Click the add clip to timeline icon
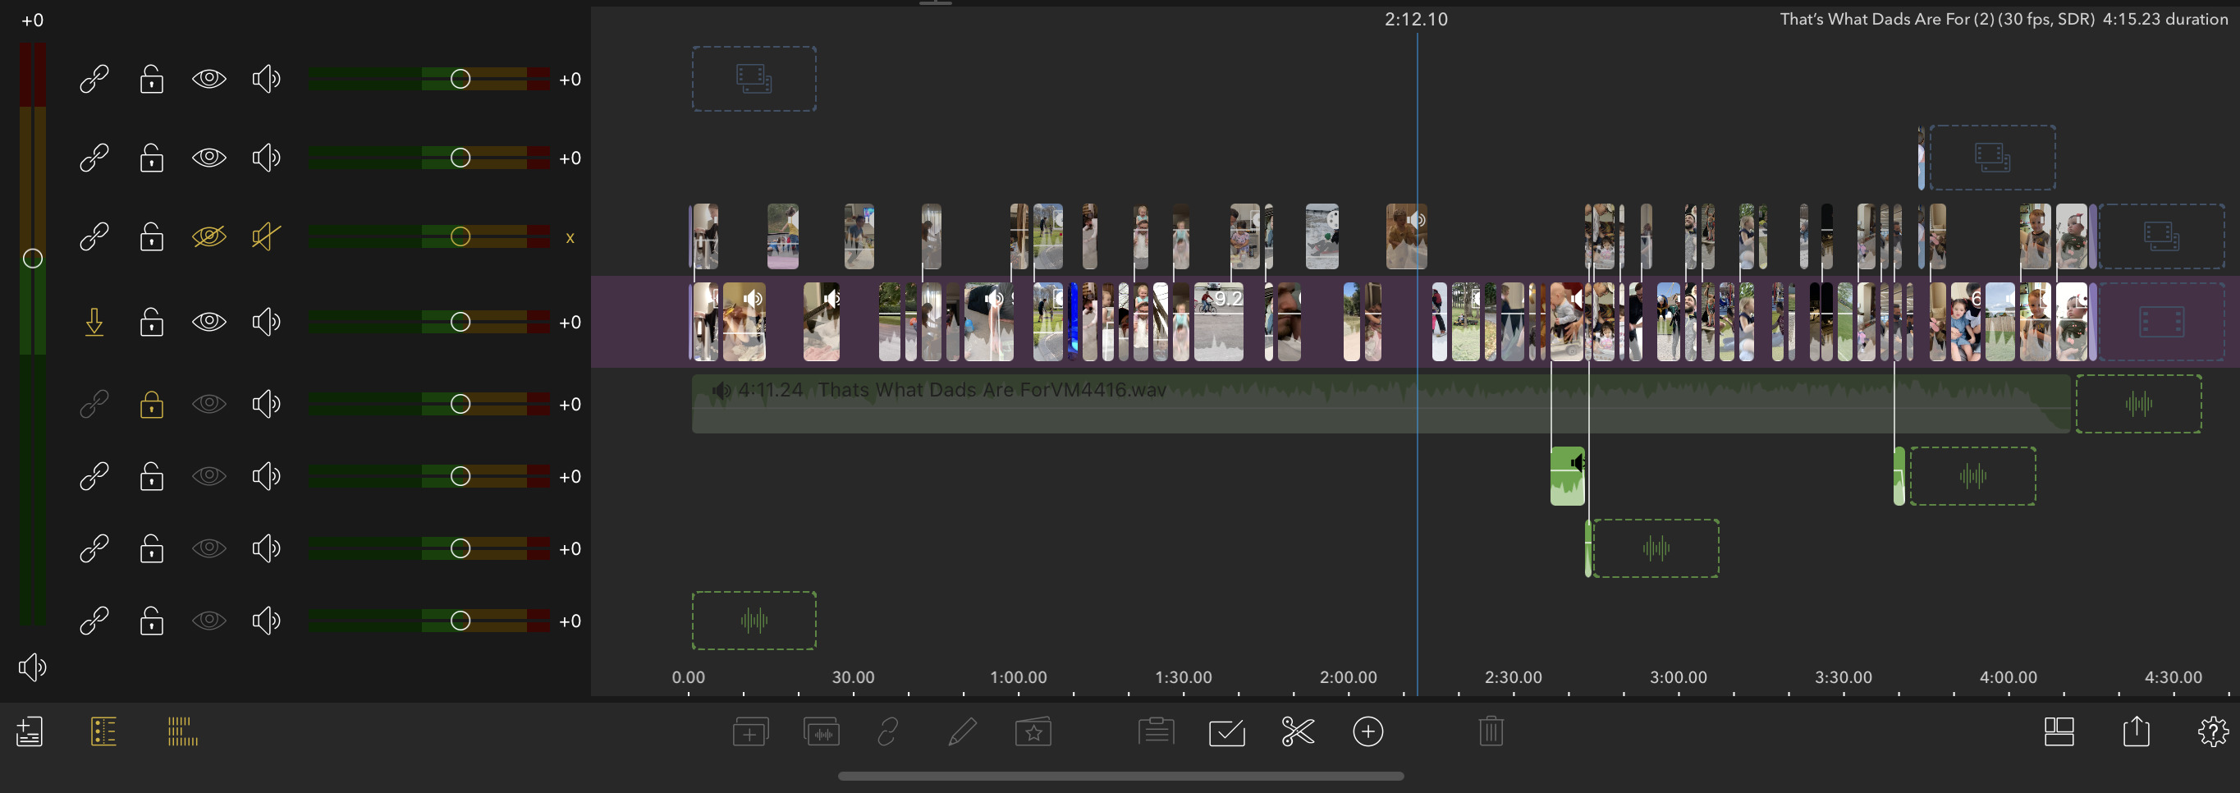The width and height of the screenshot is (2240, 793). (750, 731)
